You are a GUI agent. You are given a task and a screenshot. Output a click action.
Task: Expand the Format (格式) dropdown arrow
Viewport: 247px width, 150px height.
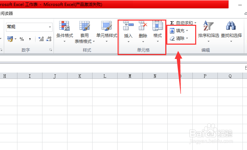(x=158, y=42)
